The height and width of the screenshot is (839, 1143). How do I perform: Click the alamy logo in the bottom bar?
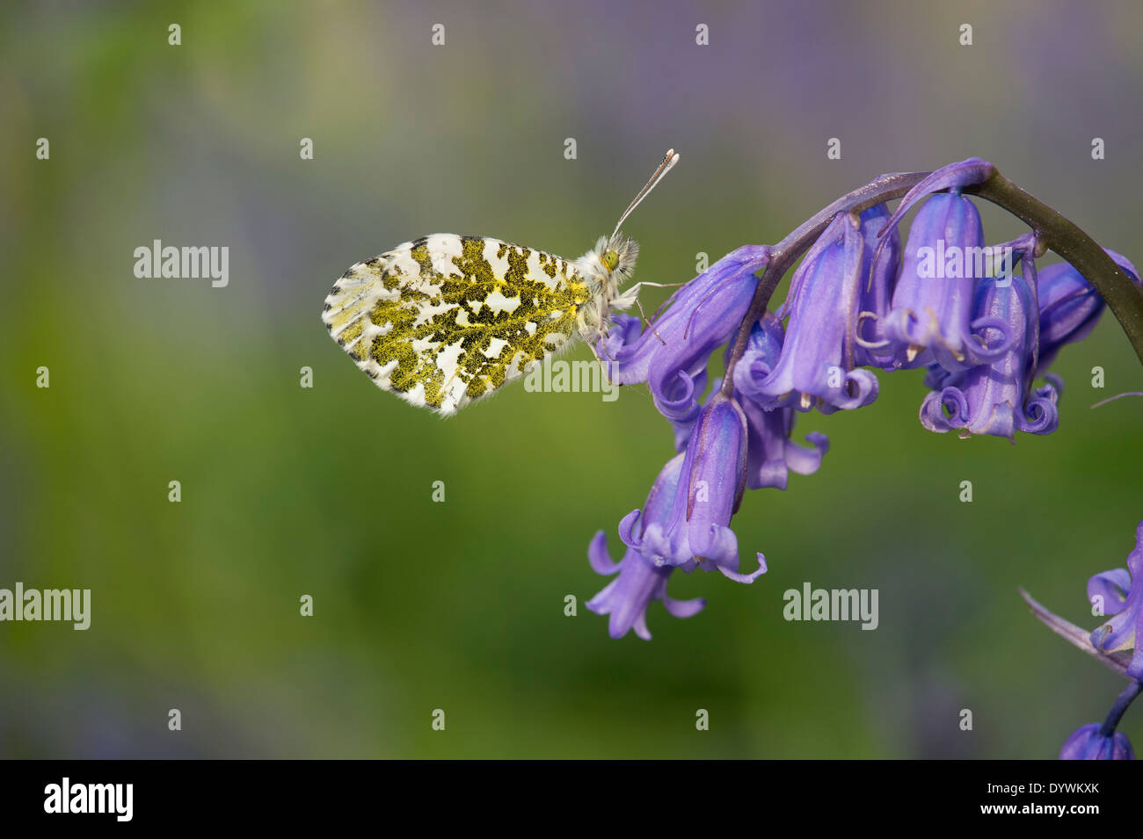pos(88,799)
